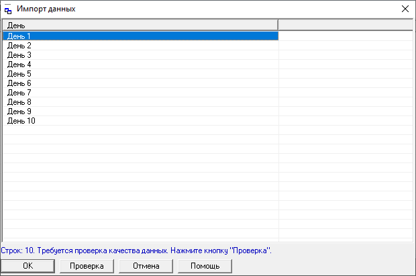Open help via Помощь button
Viewport: 416px width, 276px height.
205,266
